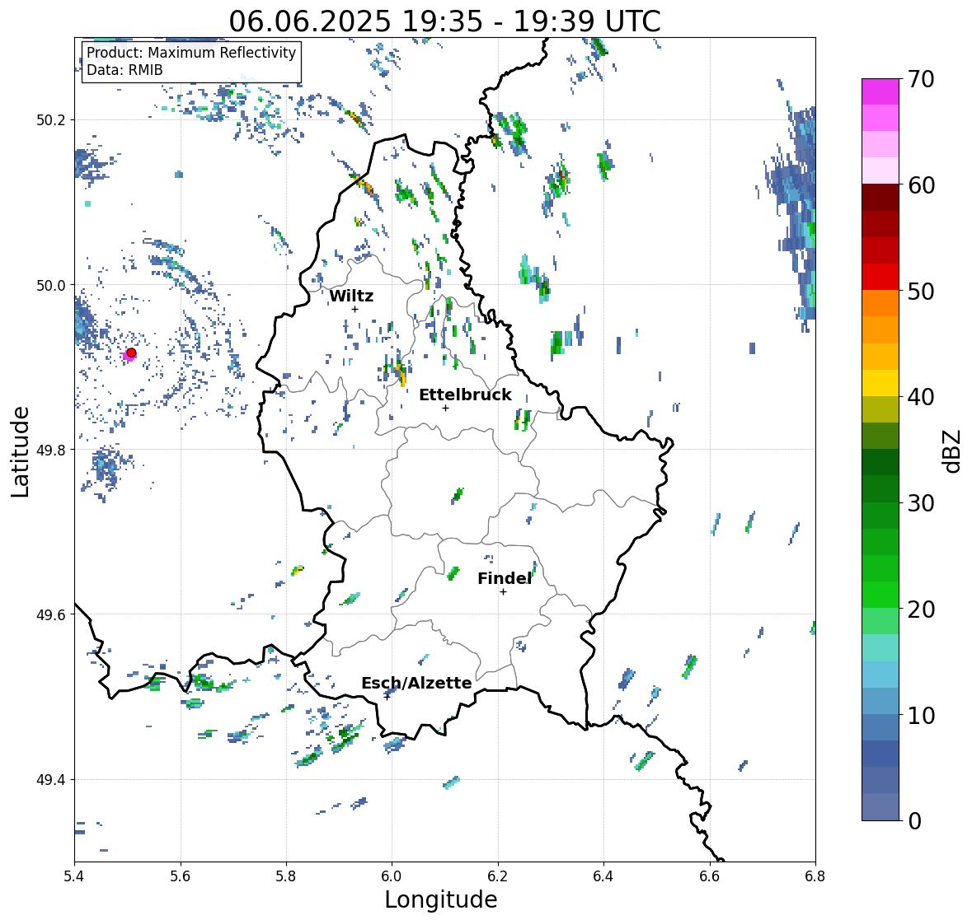Image resolution: width=972 pixels, height=920 pixels.
Task: Click the plus marker below Esch/Alzette
Action: [x=387, y=697]
